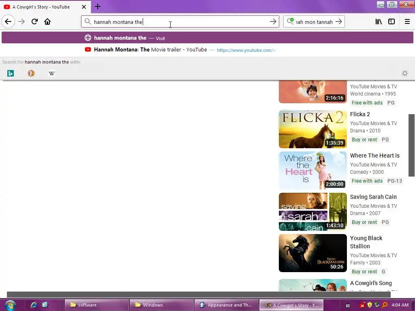Screen dimensions: 415x311
Task: Go back with the browser back arrow
Action: tap(8, 21)
